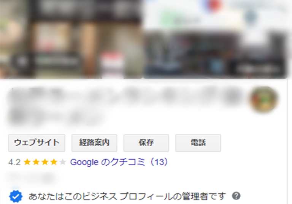Save the business with 保存 button
Viewport: 292px width, 204px height.
[x=146, y=143]
